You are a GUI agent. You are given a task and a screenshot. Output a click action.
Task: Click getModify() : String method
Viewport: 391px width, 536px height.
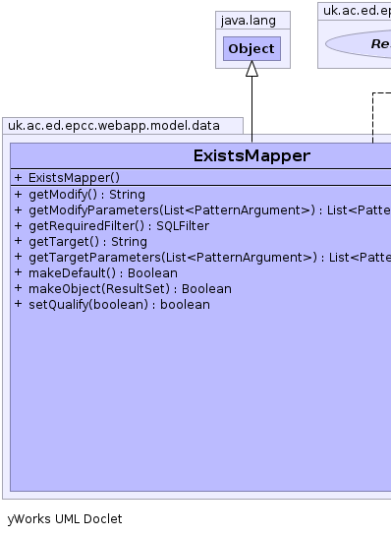pyautogui.click(x=86, y=195)
